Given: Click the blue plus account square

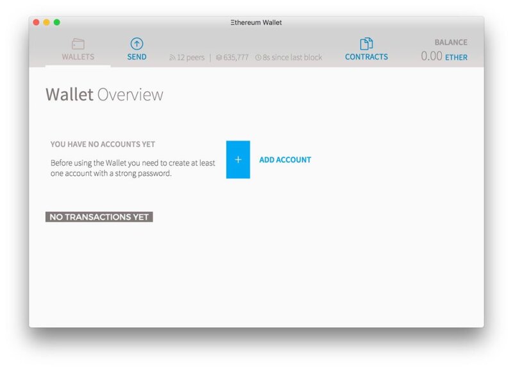Looking at the screenshot, I should (x=238, y=160).
